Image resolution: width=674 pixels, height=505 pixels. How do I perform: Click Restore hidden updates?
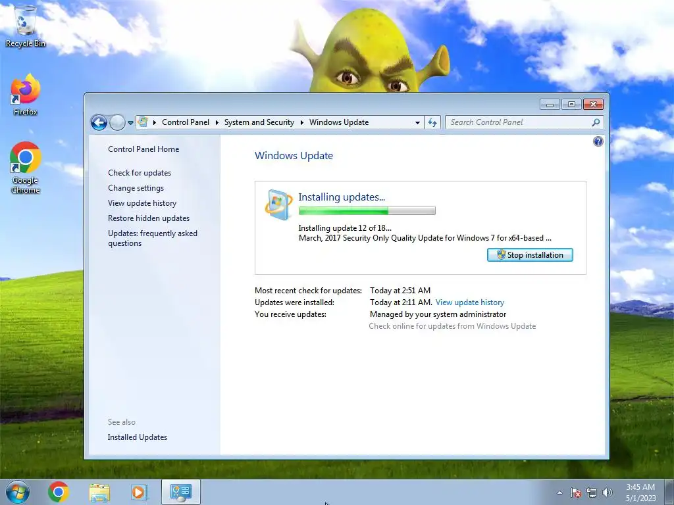pos(149,218)
